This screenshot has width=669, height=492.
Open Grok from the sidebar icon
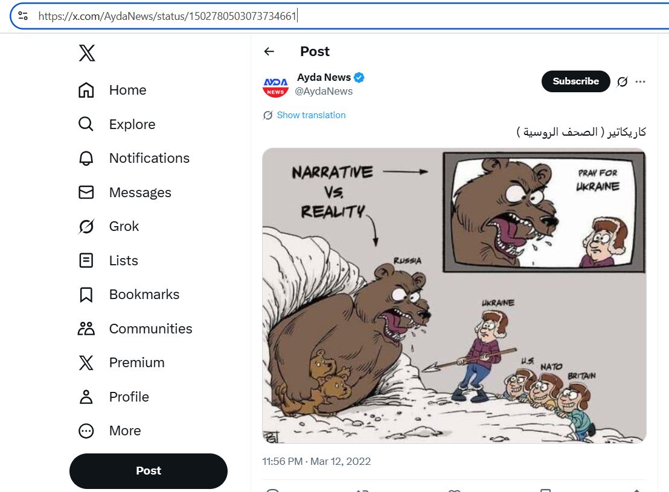click(x=86, y=227)
